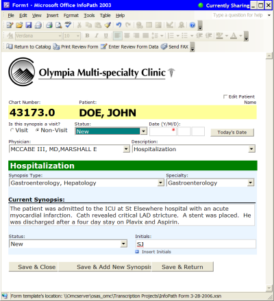The width and height of the screenshot is (274, 301).
Task: Toggle Bold formatting button
Action: [x=87, y=36]
